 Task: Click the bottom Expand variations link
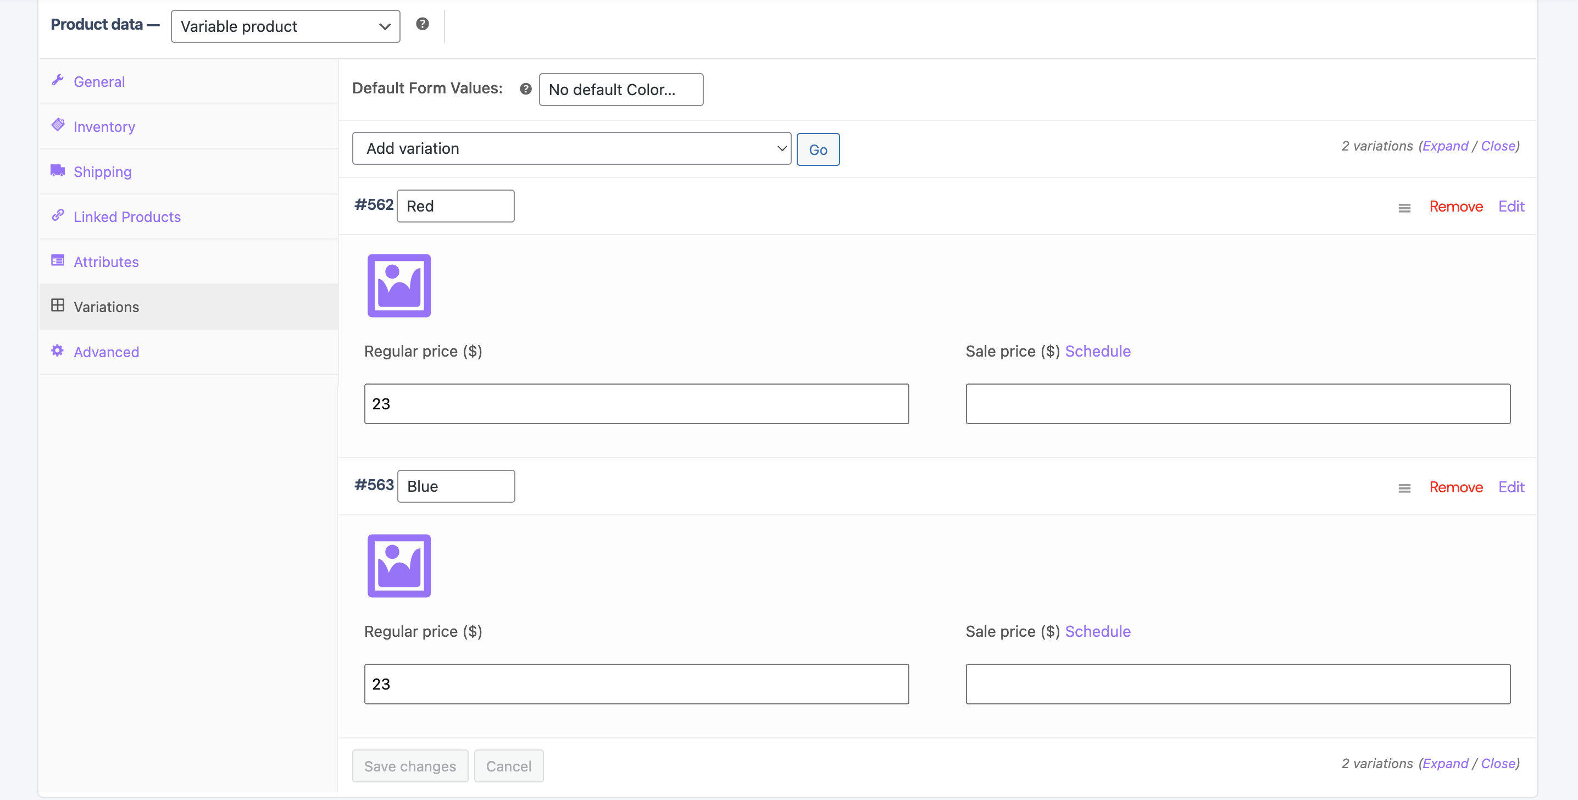pyautogui.click(x=1444, y=763)
